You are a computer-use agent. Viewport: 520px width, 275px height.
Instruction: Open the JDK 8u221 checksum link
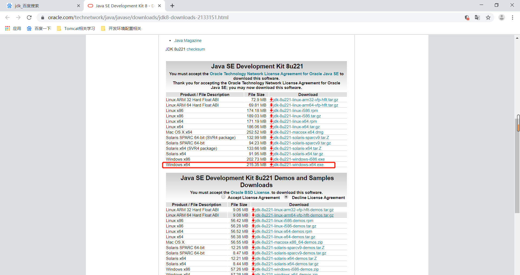point(196,49)
